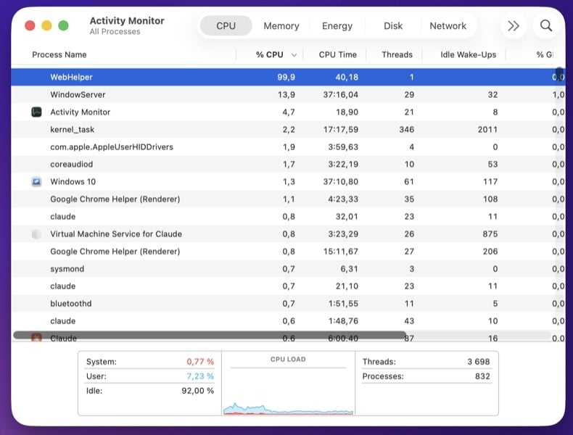Show more toolbar items via double chevron
Screen dimensions: 573x435
pyautogui.click(x=514, y=25)
